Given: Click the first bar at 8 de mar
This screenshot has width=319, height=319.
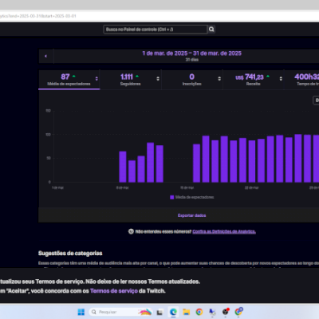Looking at the screenshot, I should click(123, 167).
